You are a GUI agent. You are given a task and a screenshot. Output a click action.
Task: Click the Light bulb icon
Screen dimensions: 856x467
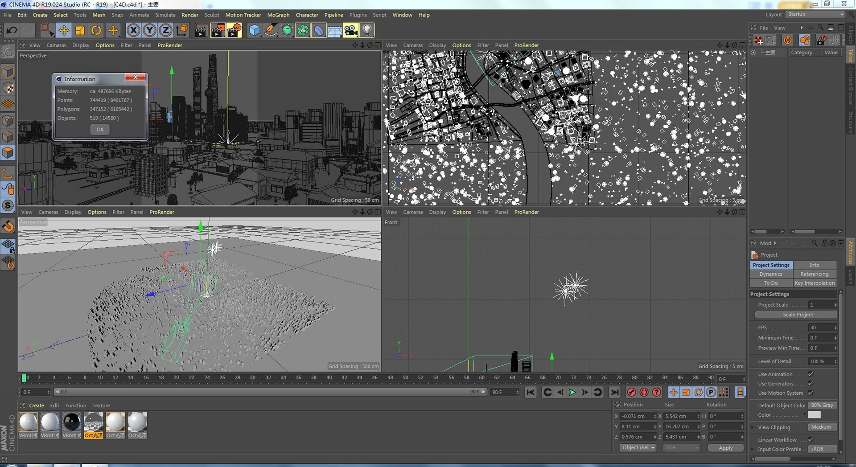[x=366, y=30]
